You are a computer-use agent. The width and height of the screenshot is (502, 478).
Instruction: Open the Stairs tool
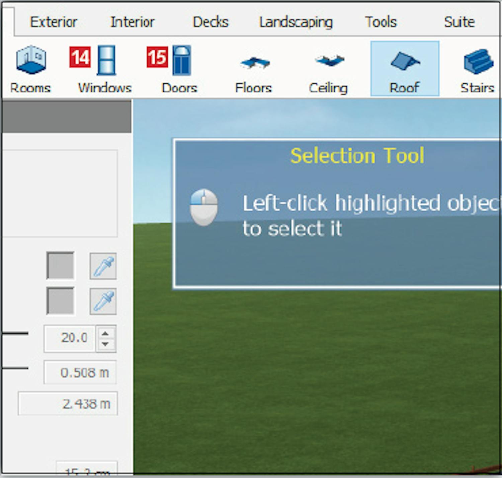478,69
